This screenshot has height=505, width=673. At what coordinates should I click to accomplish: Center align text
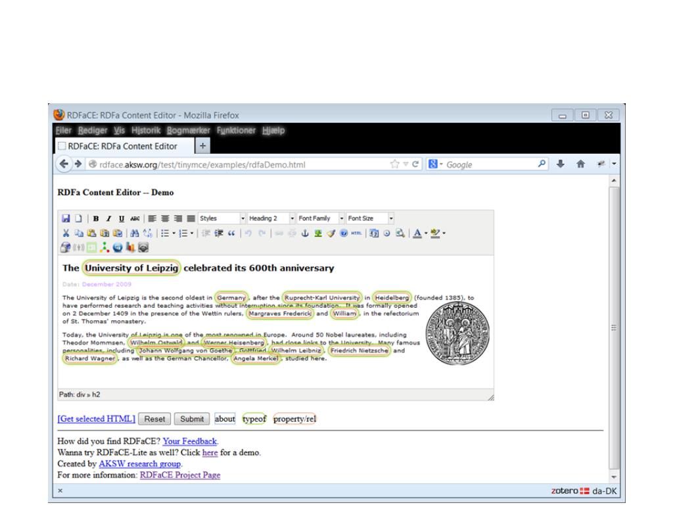[x=165, y=218]
